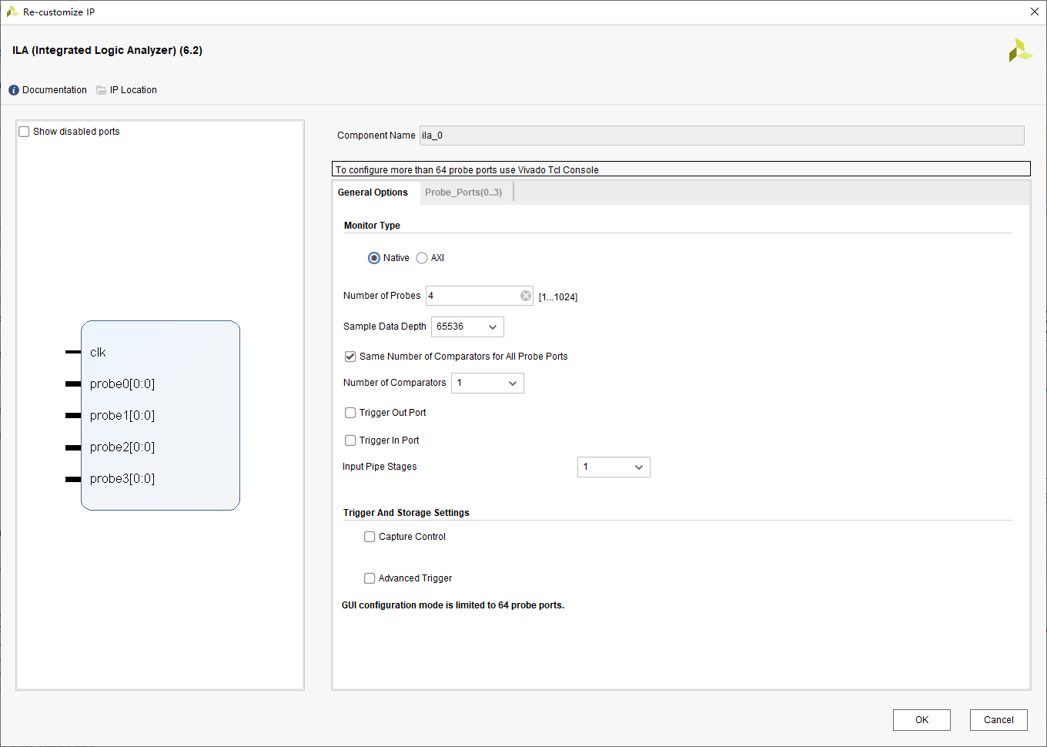Select the probe2[0:0] port label

122,447
